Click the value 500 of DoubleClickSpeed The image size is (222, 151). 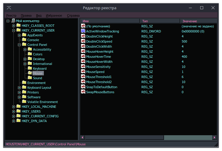(x=184, y=41)
